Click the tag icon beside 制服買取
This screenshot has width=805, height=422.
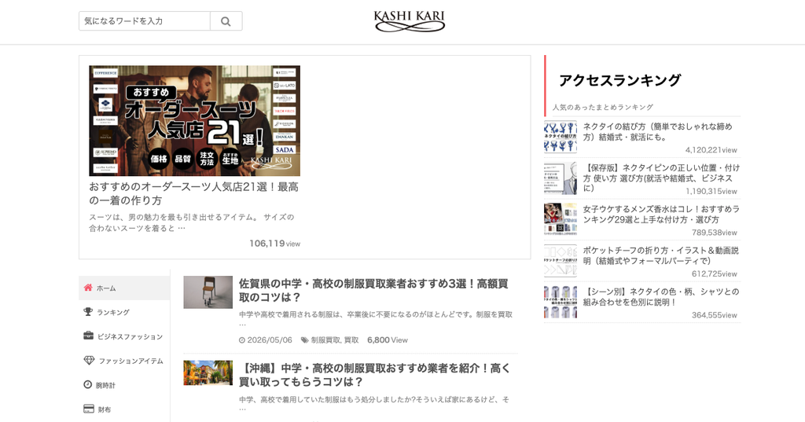pyautogui.click(x=304, y=339)
